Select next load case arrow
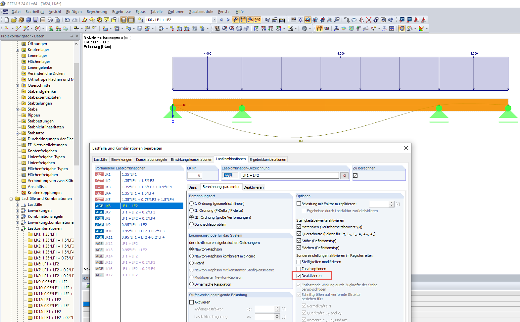The height and width of the screenshot is (322, 520). [228, 20]
